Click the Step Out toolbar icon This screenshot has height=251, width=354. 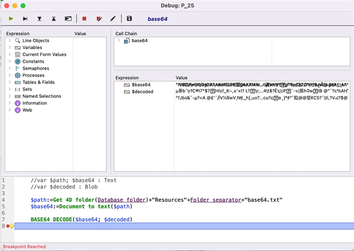[x=53, y=19]
